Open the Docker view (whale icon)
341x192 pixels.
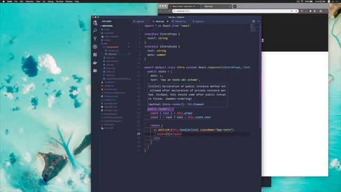[95, 63]
